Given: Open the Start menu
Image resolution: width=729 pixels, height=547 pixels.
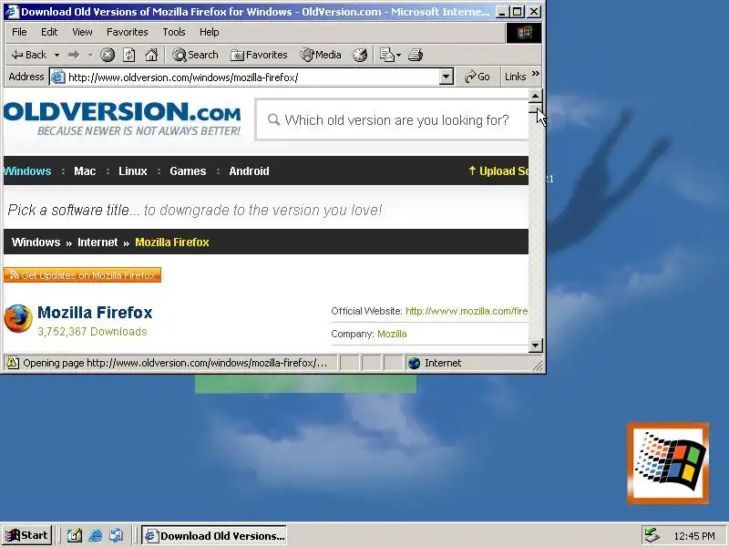Looking at the screenshot, I should click(26, 535).
